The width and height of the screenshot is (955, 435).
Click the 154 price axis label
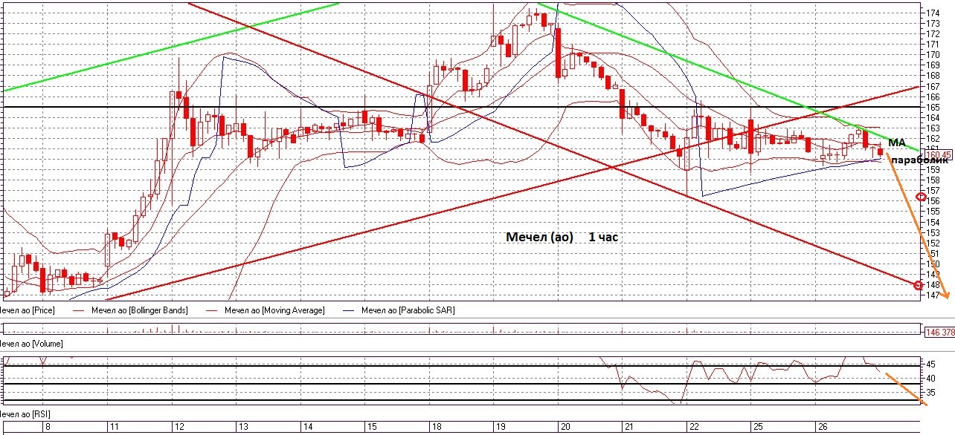point(933,222)
